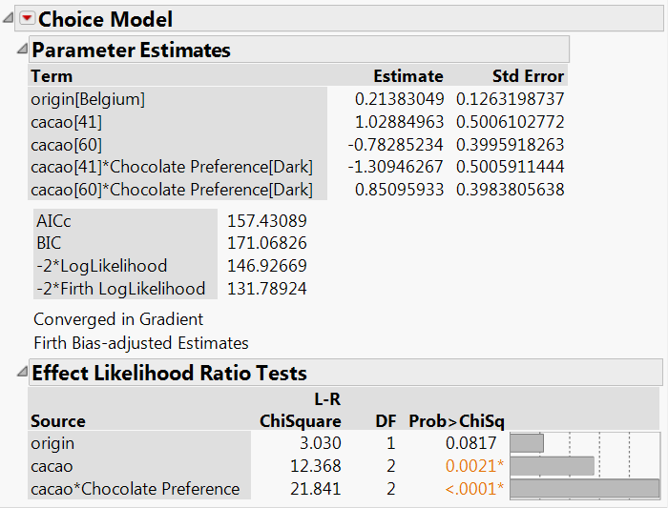Viewport: 668px width, 508px height.
Task: Select the cacao*Chocolate Preference source row
Action: [x=135, y=489]
